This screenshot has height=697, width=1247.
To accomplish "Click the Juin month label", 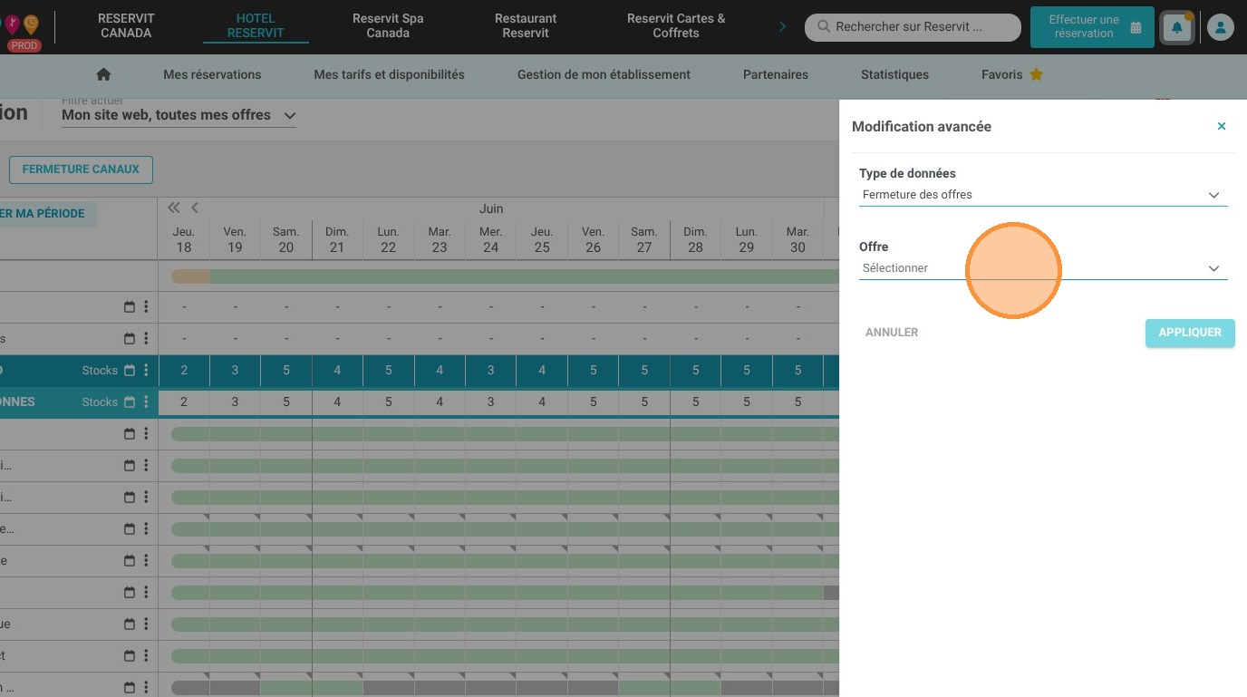I will pos(491,208).
